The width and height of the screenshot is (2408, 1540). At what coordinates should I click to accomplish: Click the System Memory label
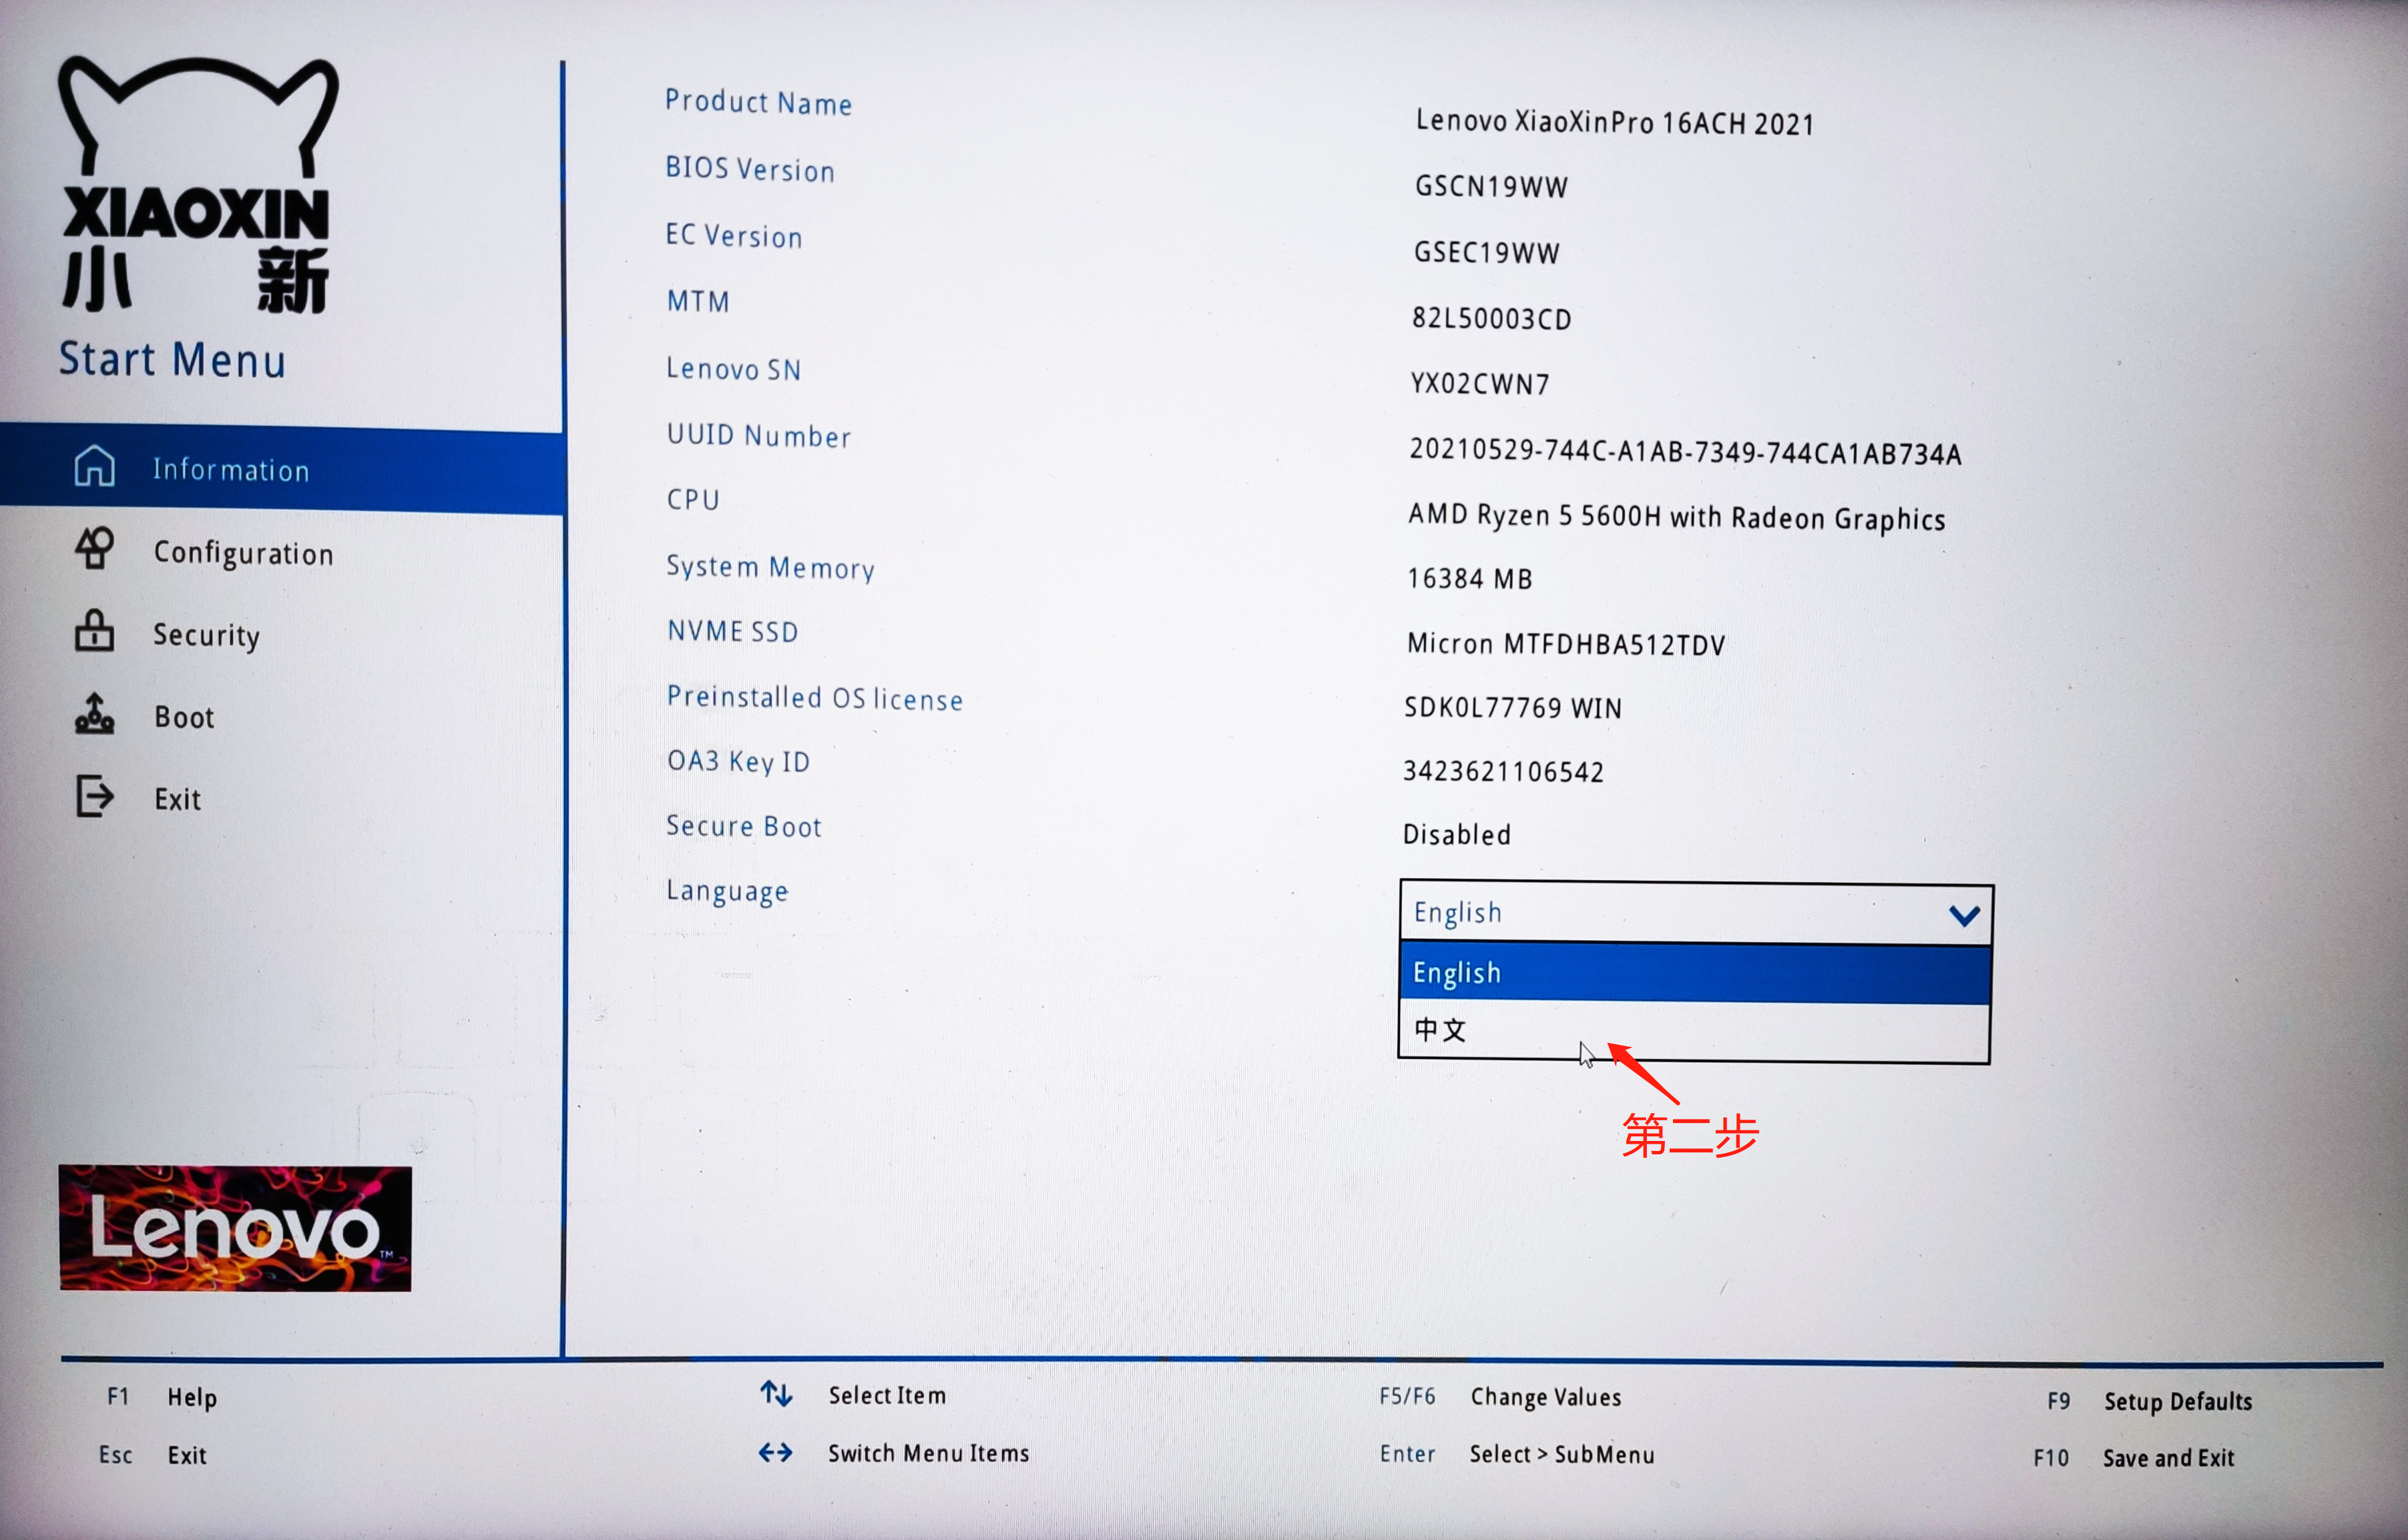(770, 567)
